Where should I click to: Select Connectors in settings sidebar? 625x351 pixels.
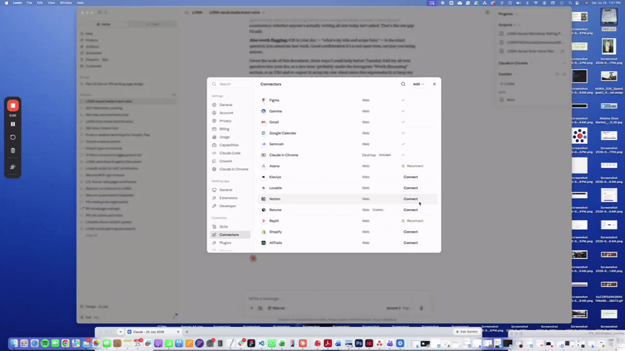[x=230, y=235]
